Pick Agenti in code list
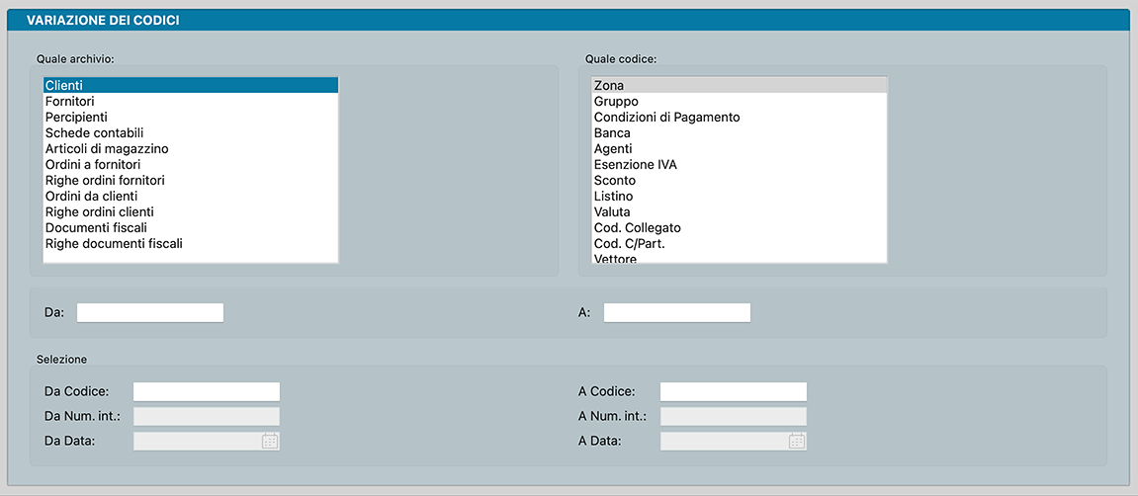Screen dimensions: 1138x496 point(613,149)
